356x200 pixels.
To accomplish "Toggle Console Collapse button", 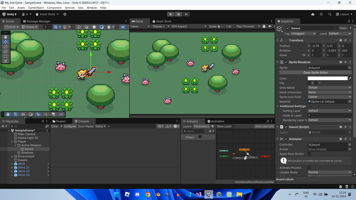I will pyautogui.click(x=70, y=126).
